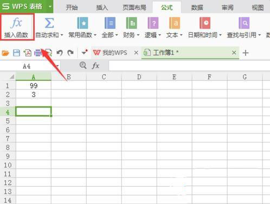Select cell A1 containing 99
Image resolution: width=270 pixels, height=204 pixels.
[34, 85]
